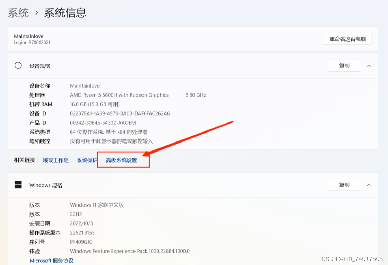Image resolution: width=388 pixels, height=265 pixels.
Task: Click the 序列号 label
Action: point(37,242)
